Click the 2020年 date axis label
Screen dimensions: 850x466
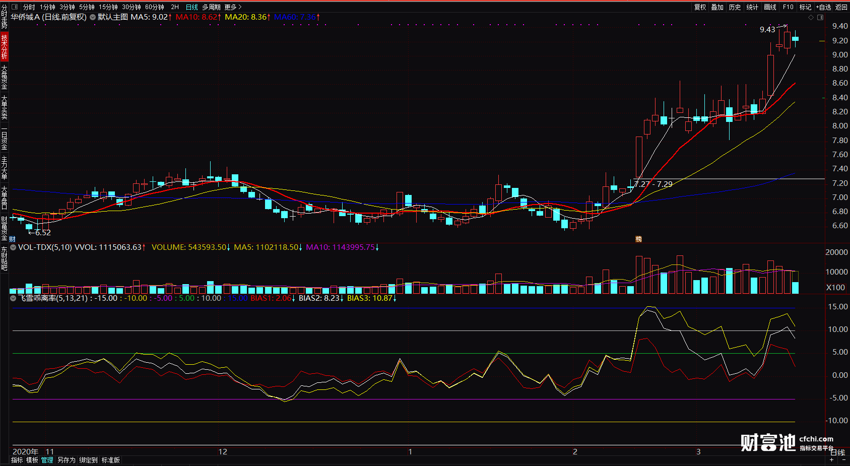(x=26, y=451)
